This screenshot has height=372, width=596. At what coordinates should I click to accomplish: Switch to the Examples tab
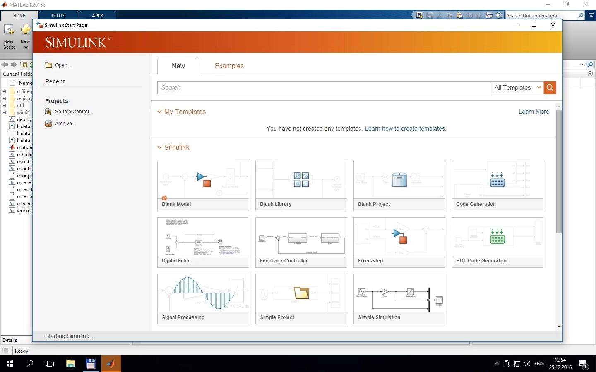(x=229, y=66)
